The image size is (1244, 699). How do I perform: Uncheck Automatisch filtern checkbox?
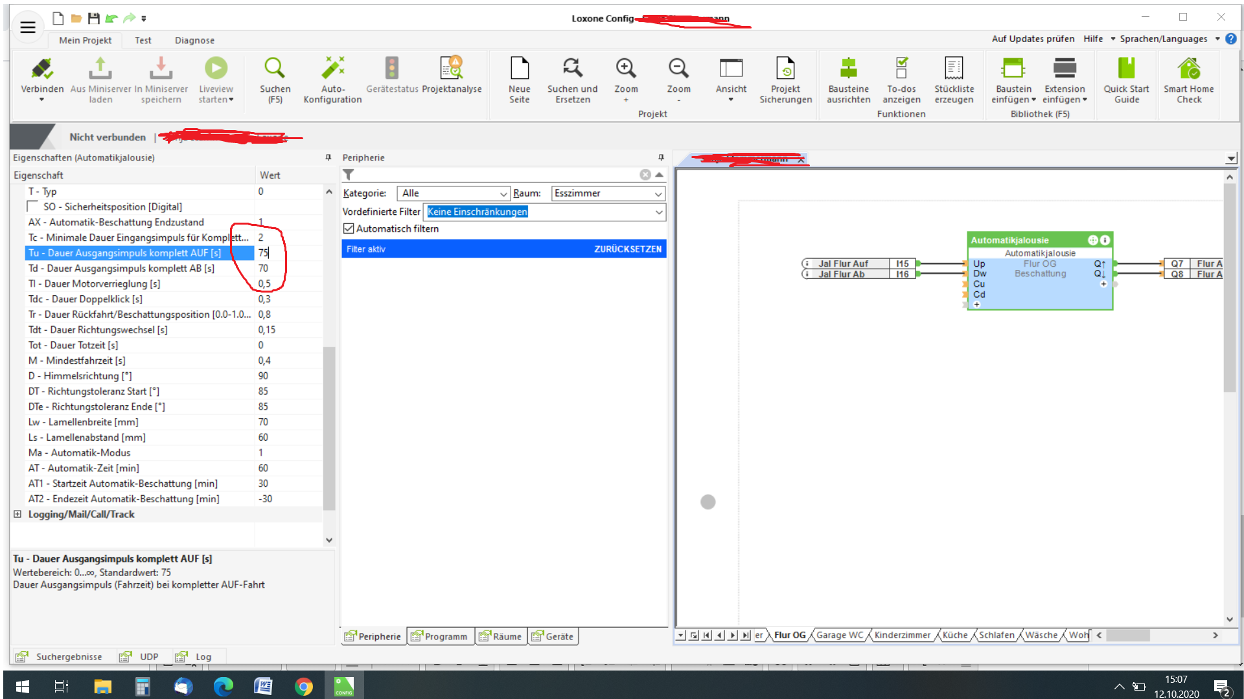click(x=349, y=228)
